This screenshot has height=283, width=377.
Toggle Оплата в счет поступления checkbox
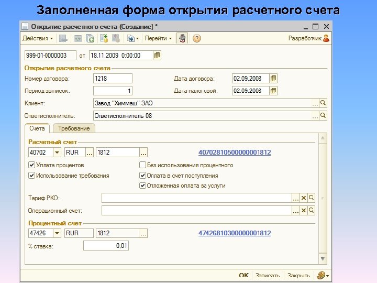point(142,176)
